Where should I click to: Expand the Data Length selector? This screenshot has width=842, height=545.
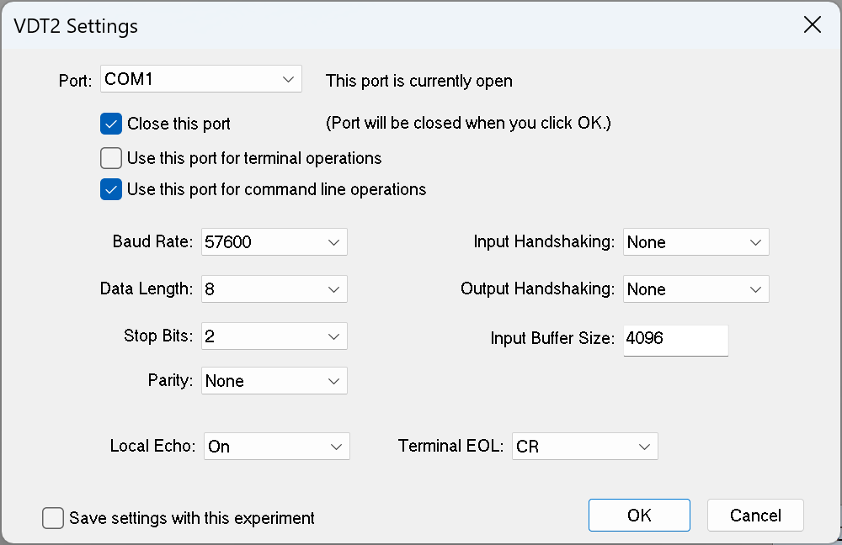(274, 288)
